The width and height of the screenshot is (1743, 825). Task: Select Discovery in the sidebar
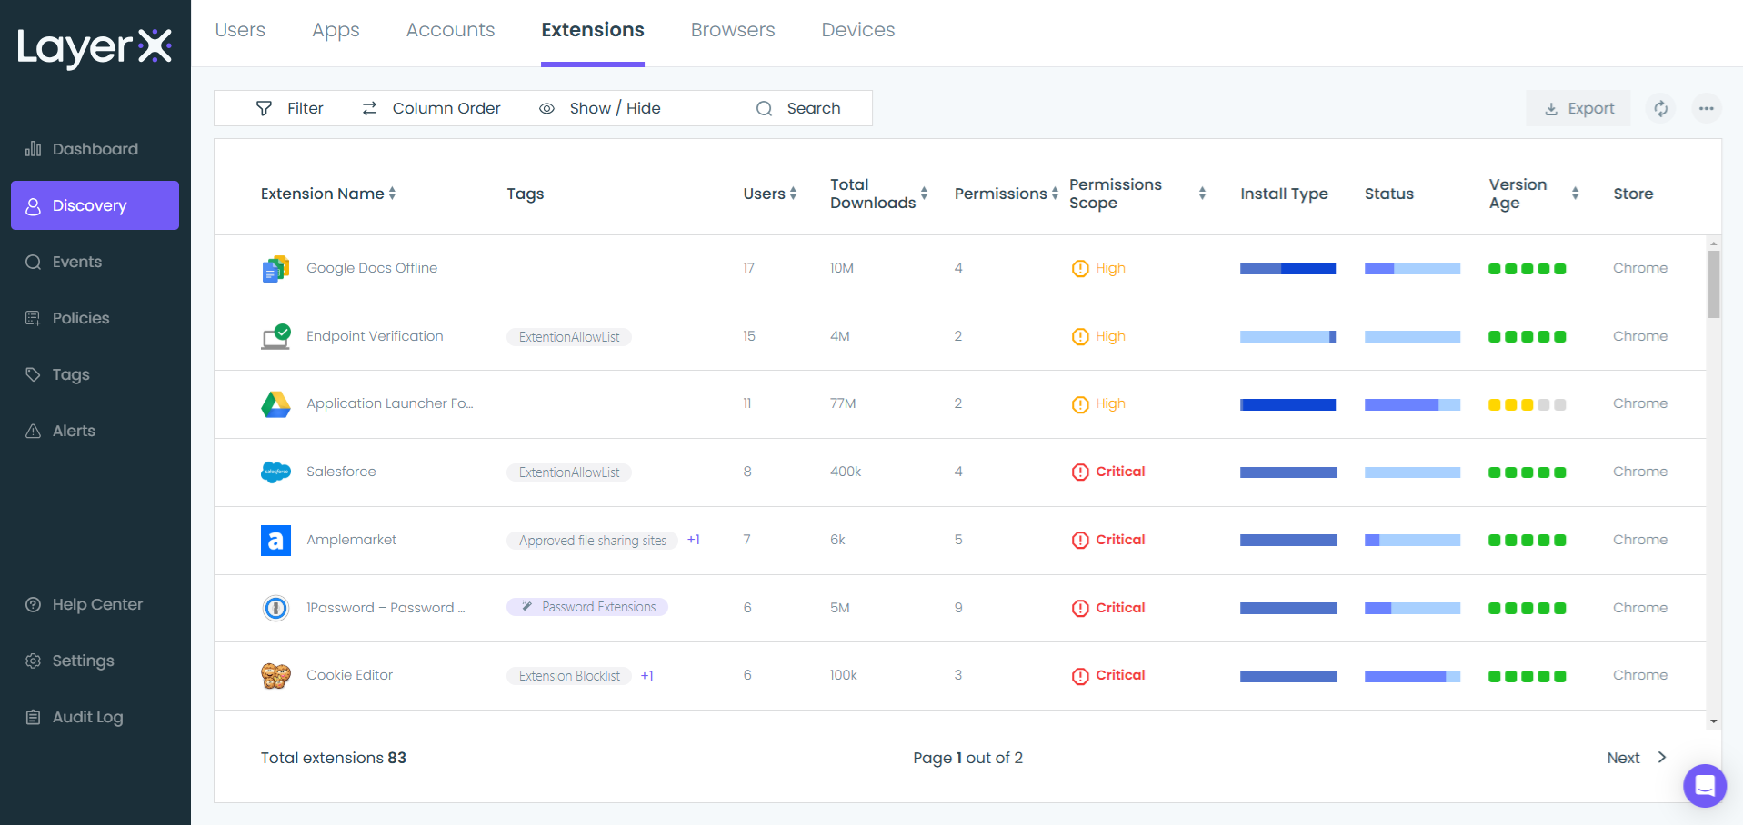click(95, 205)
